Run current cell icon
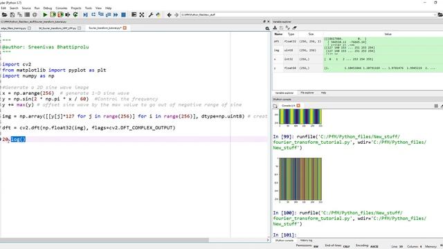 click(x=53, y=15)
